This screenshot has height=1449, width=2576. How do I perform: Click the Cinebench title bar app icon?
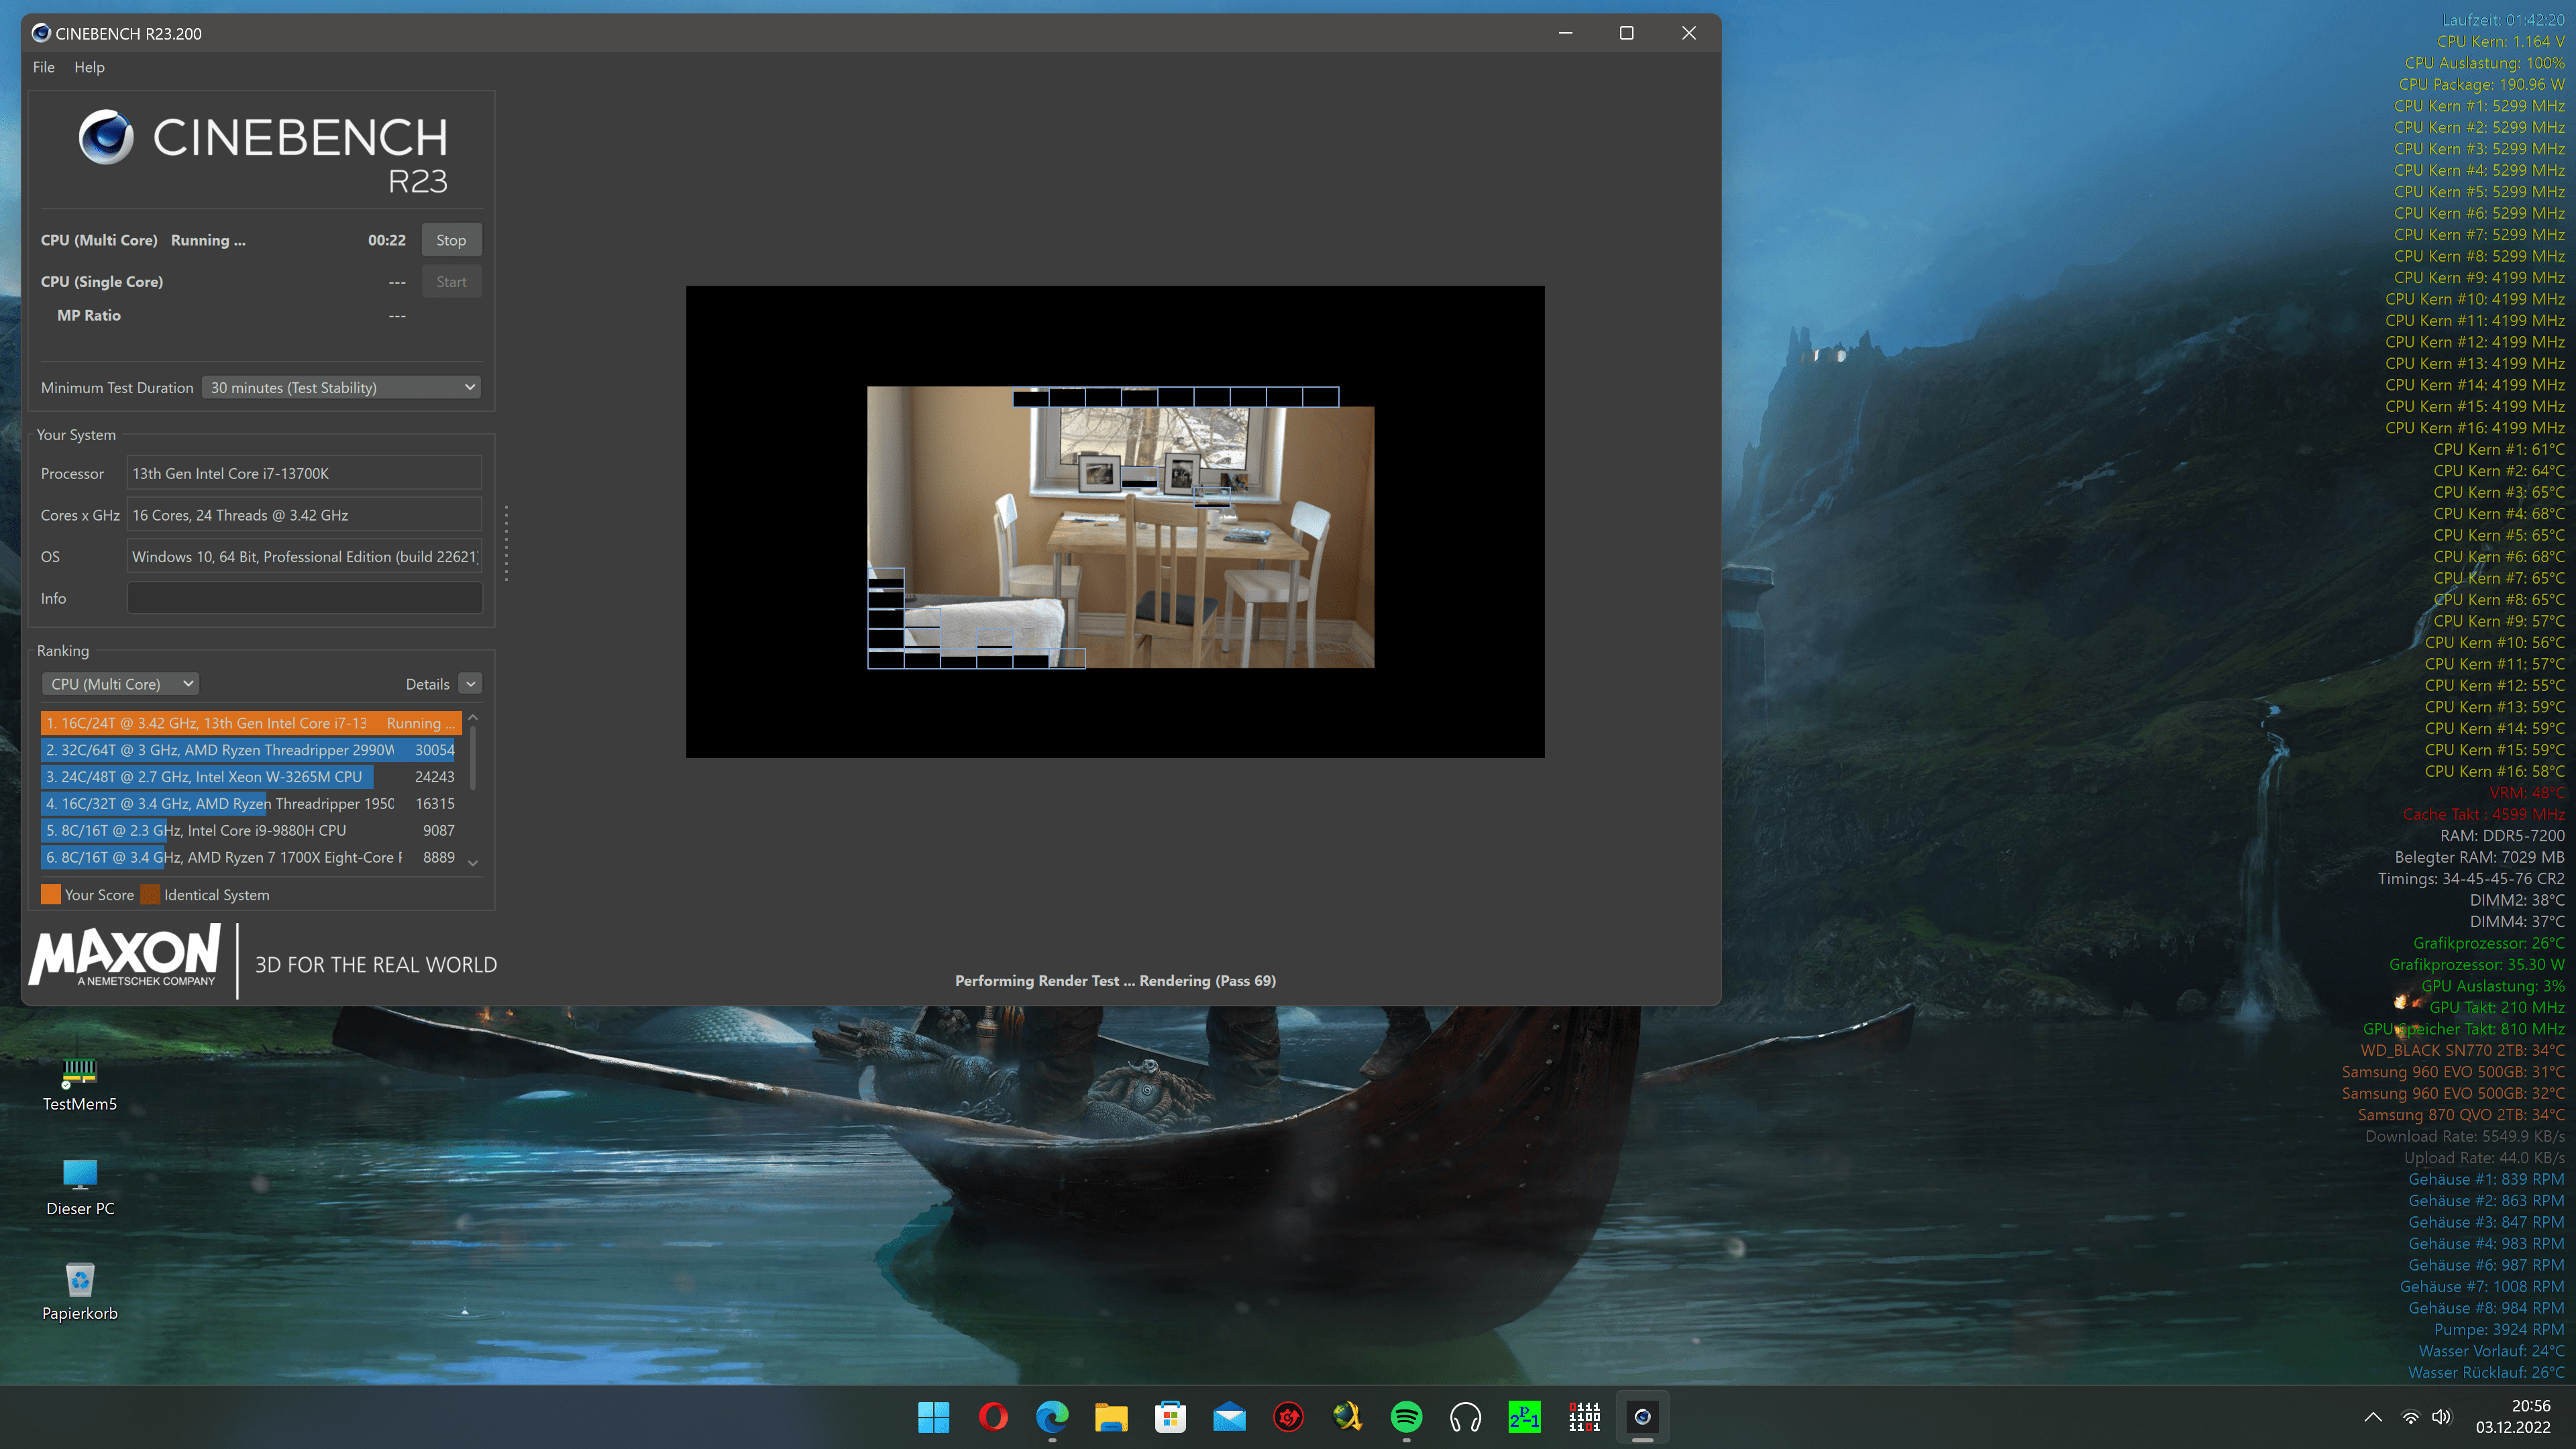coord(41,33)
